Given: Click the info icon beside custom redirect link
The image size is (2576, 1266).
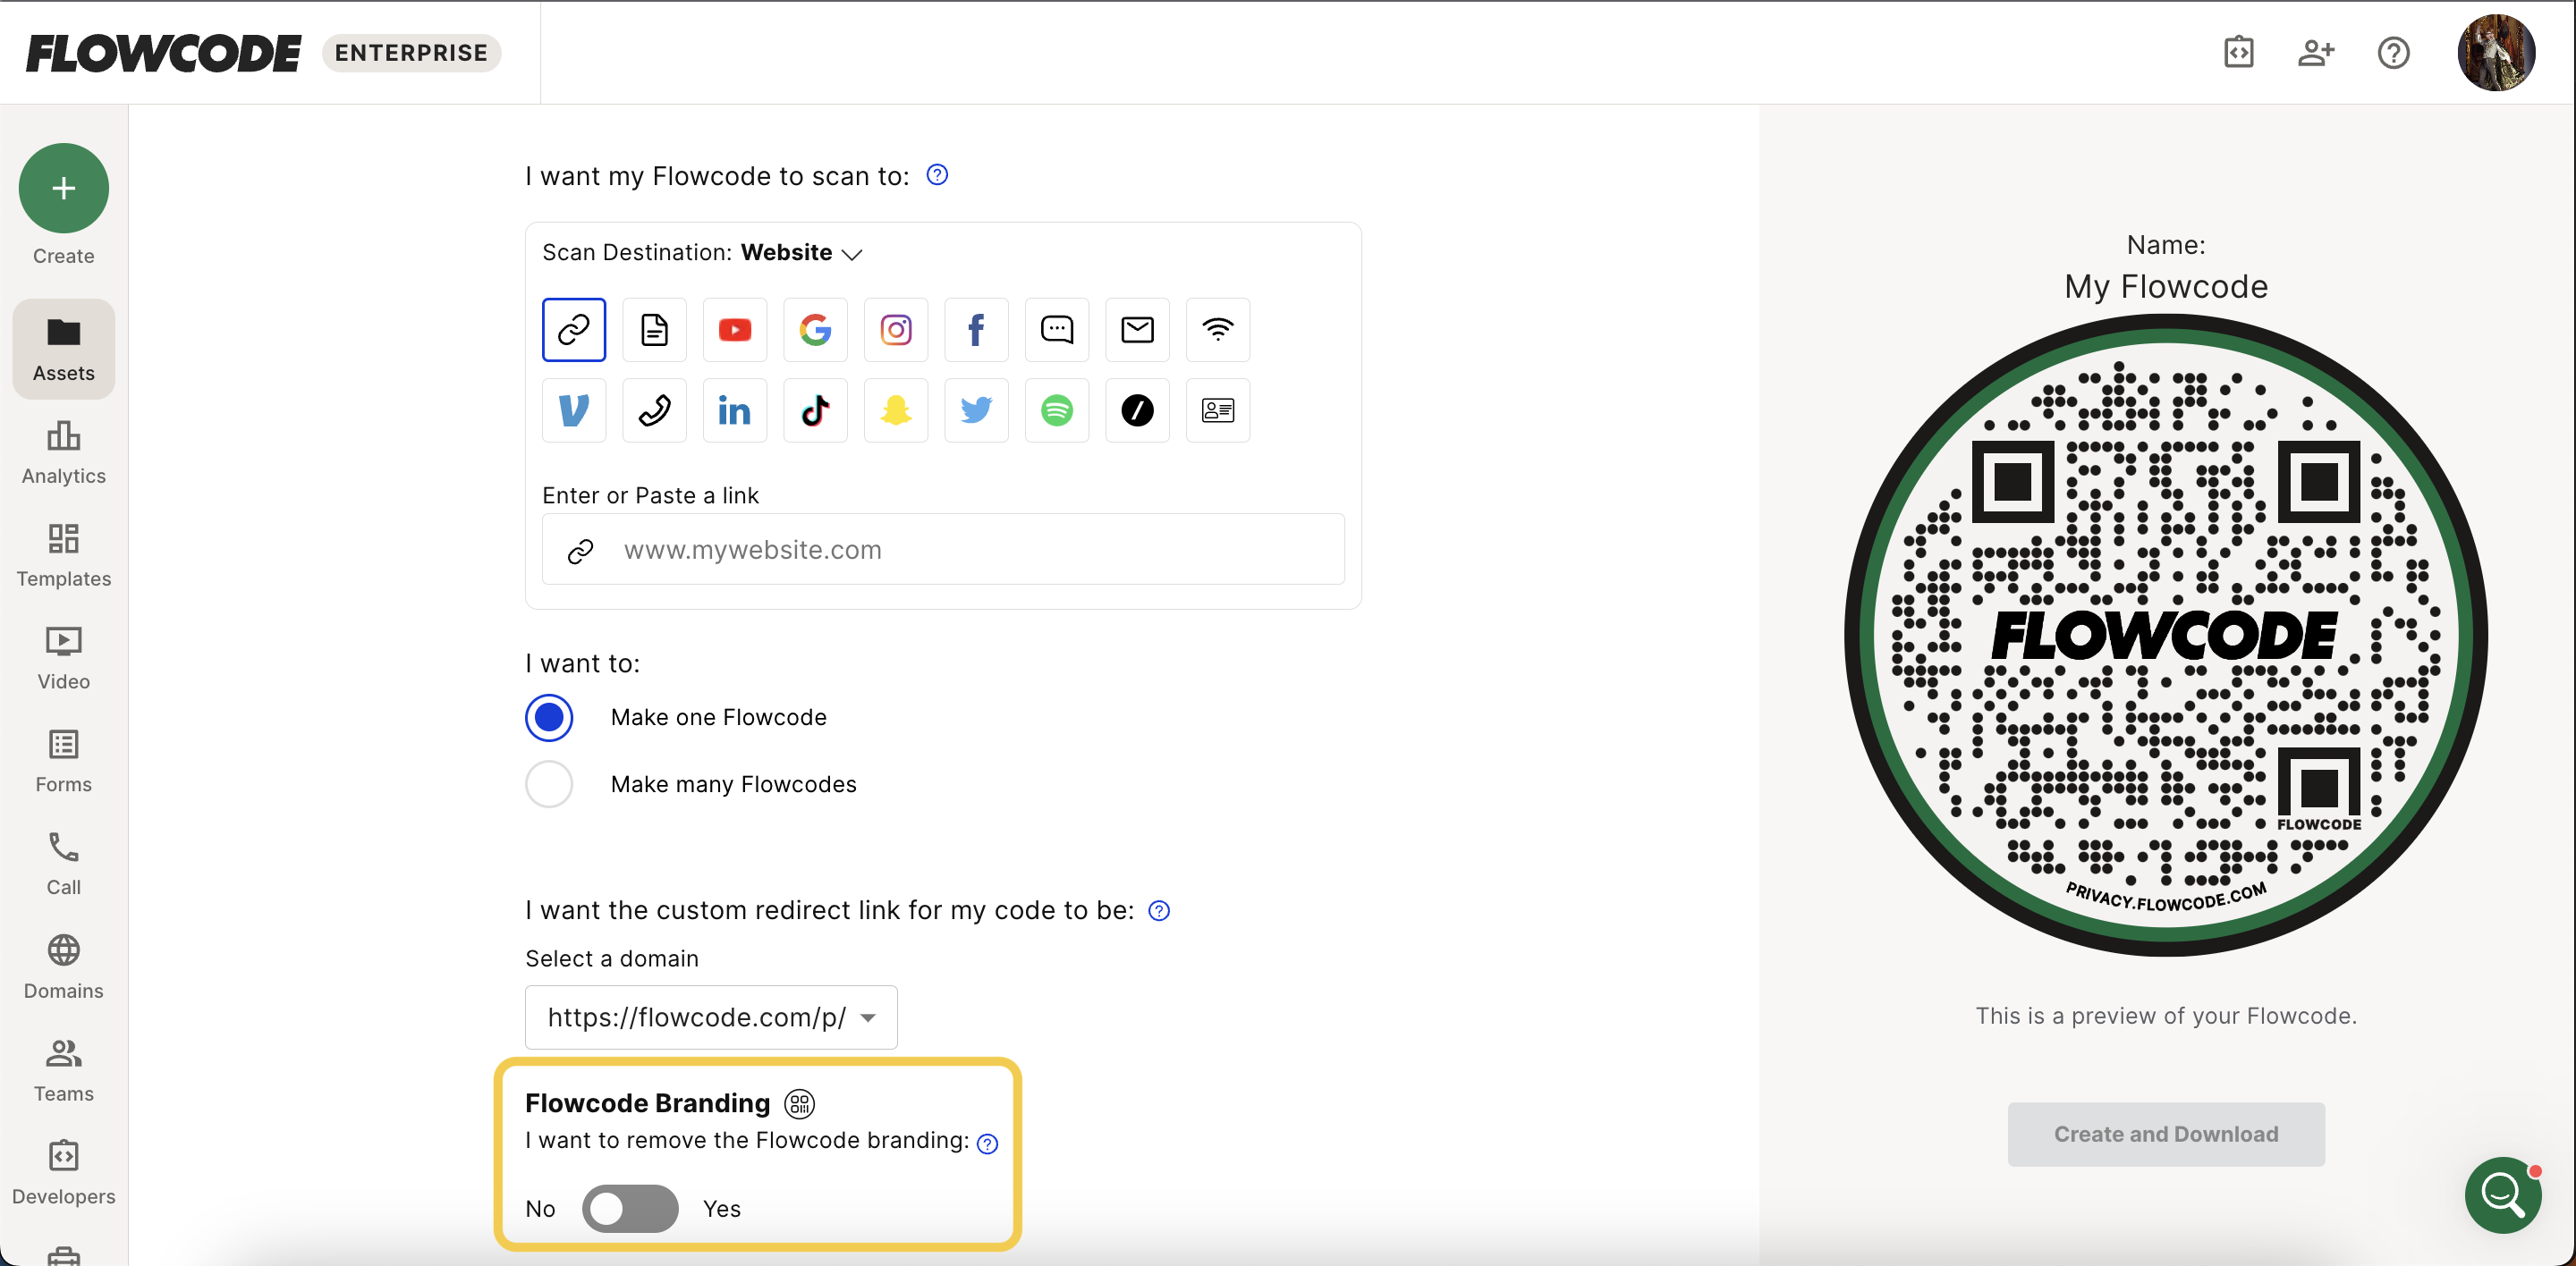Looking at the screenshot, I should 1159,910.
